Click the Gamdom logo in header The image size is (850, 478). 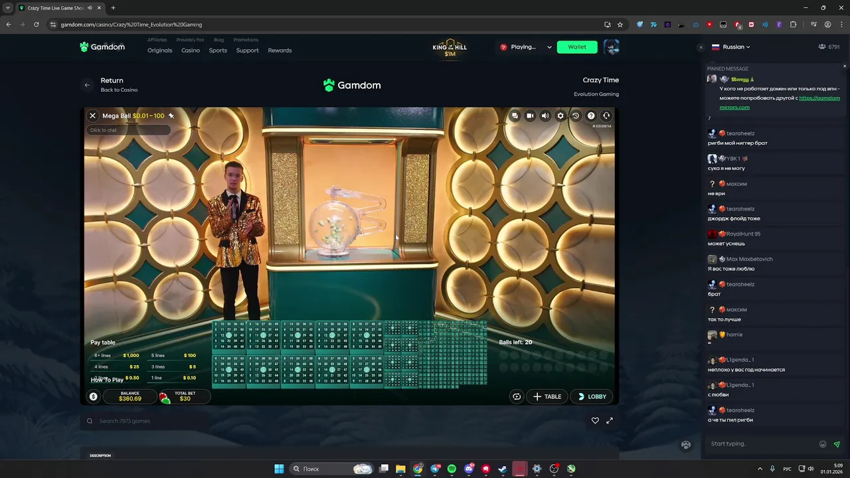click(x=102, y=47)
